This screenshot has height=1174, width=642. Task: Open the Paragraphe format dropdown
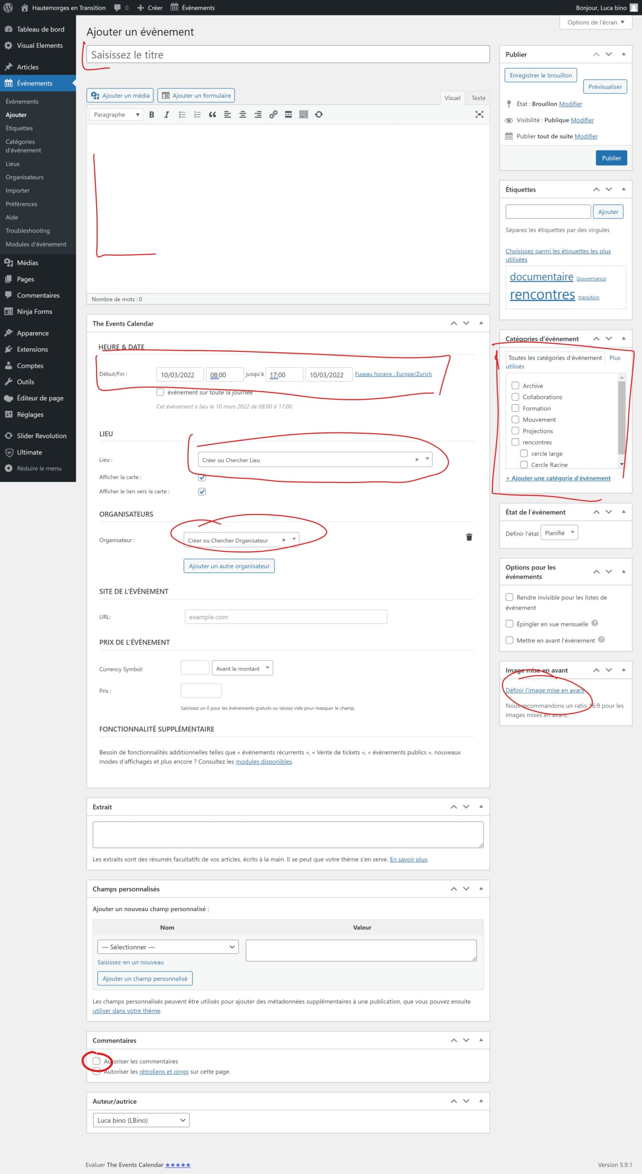coord(116,115)
